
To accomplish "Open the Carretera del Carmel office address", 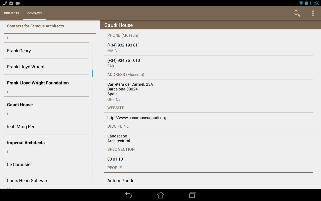I will coord(209,92).
